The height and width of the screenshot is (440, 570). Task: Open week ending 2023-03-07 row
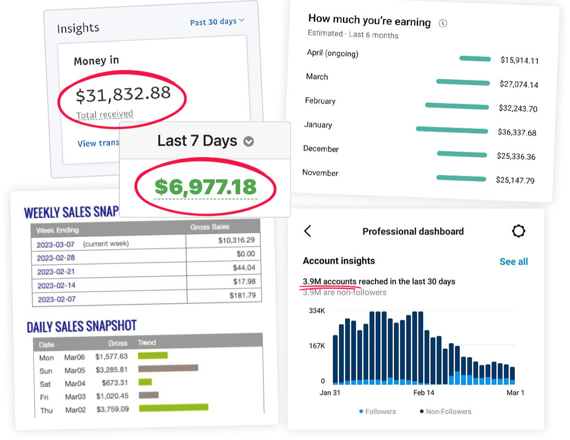56,245
